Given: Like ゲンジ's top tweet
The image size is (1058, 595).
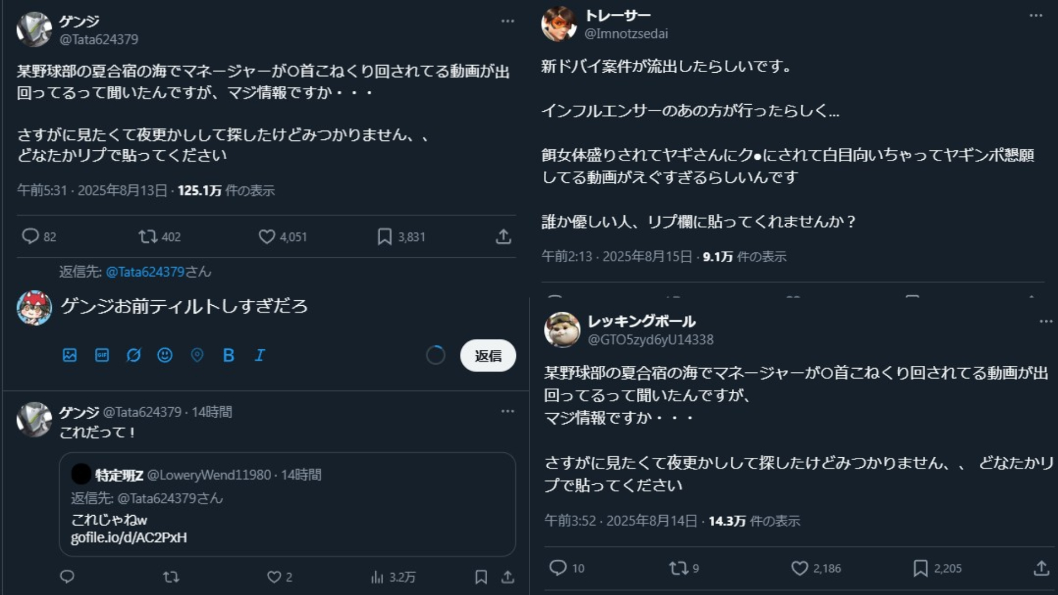Looking at the screenshot, I should click(x=268, y=237).
